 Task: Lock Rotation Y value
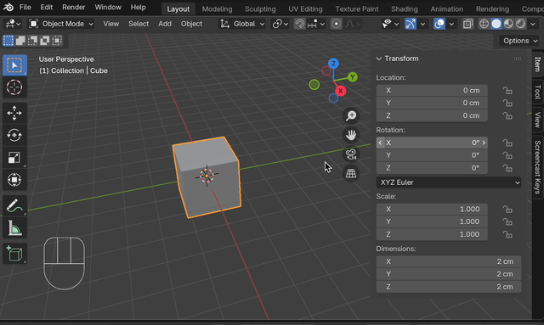click(x=507, y=155)
